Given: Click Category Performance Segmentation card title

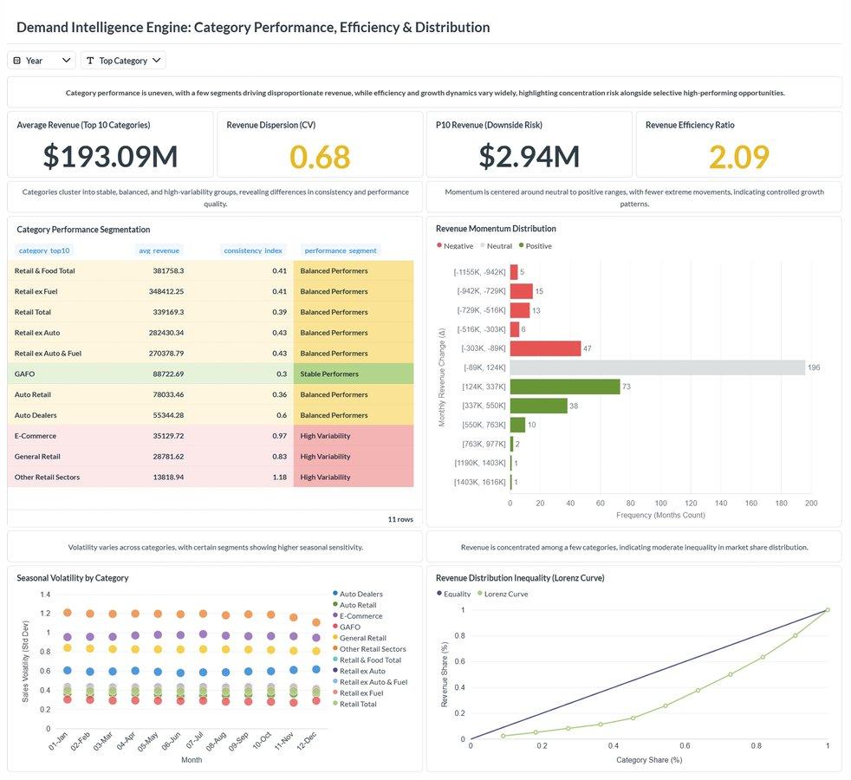Looking at the screenshot, I should tap(83, 230).
